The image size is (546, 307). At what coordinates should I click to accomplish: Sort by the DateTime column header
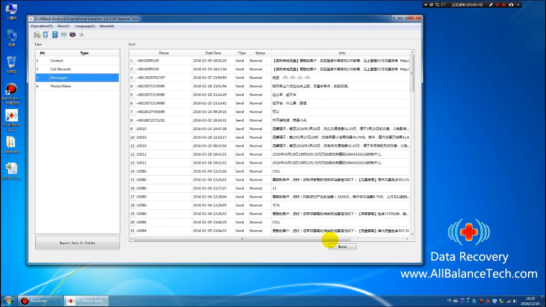pos(213,53)
